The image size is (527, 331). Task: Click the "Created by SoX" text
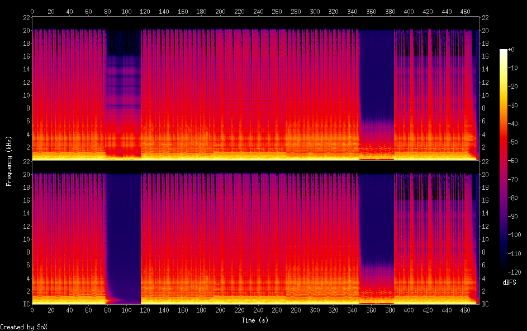[x=19, y=327]
